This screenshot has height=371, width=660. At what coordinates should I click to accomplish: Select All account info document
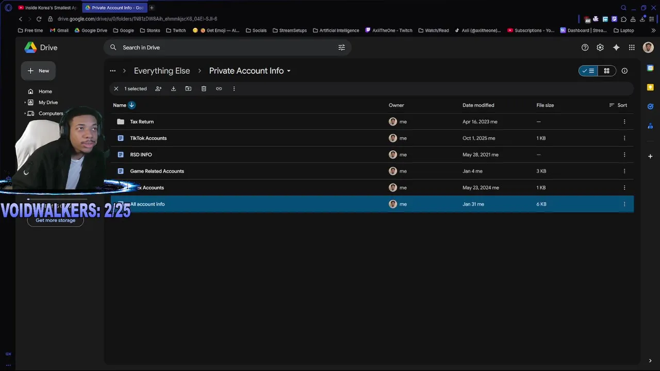(372, 204)
